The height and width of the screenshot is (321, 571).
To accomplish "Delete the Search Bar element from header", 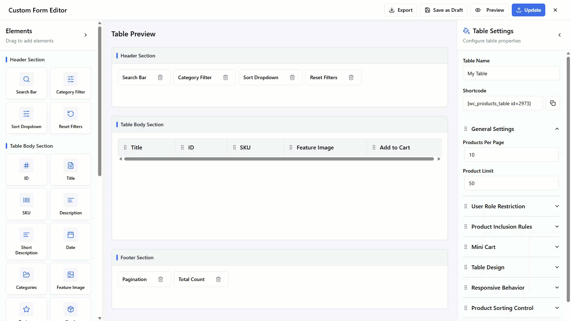I will coord(160,77).
